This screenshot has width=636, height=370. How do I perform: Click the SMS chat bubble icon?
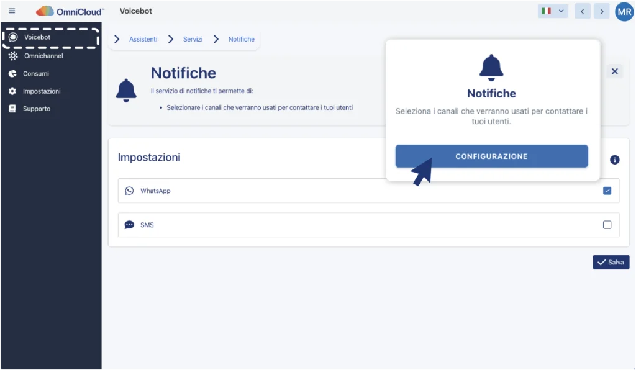click(129, 225)
